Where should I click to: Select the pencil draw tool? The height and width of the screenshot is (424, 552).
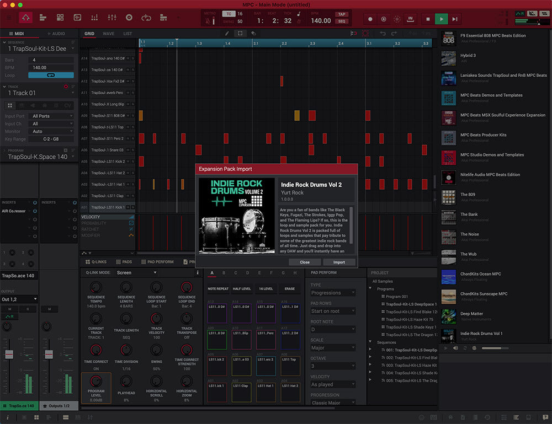(x=227, y=34)
